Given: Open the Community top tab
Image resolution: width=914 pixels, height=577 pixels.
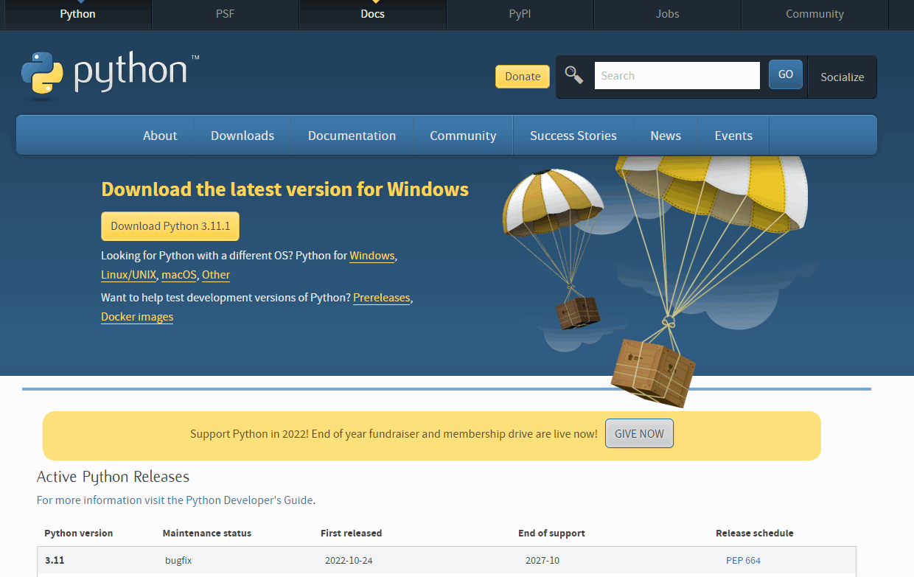Looking at the screenshot, I should tap(814, 14).
